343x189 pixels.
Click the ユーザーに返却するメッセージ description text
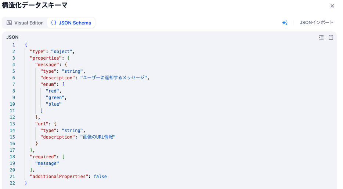pos(113,78)
